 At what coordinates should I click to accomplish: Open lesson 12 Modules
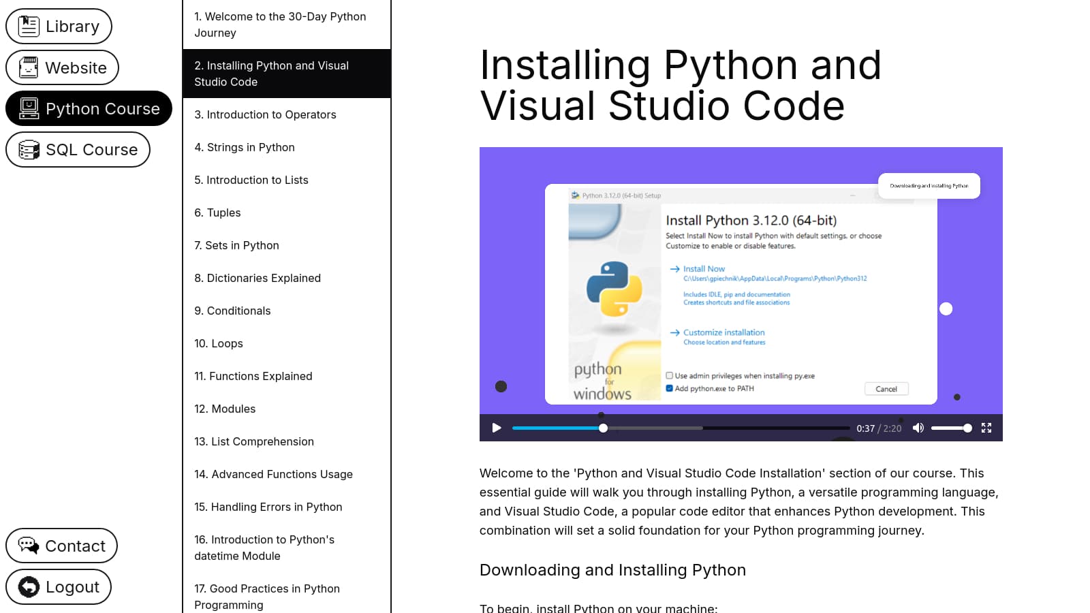(x=287, y=409)
